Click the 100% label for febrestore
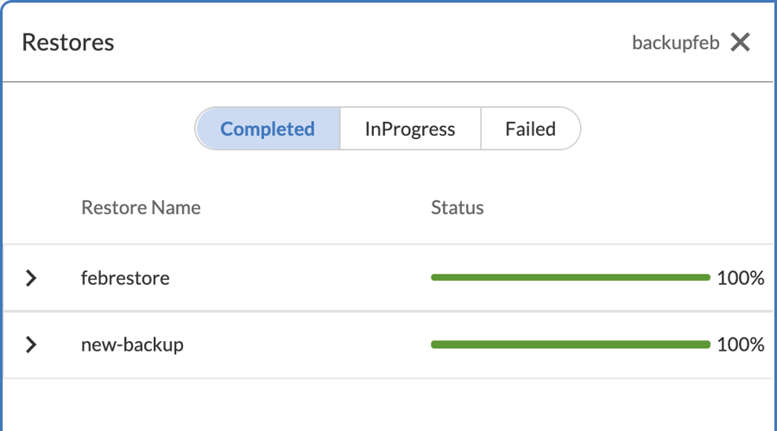Viewport: 777px width, 431px height. tap(740, 278)
